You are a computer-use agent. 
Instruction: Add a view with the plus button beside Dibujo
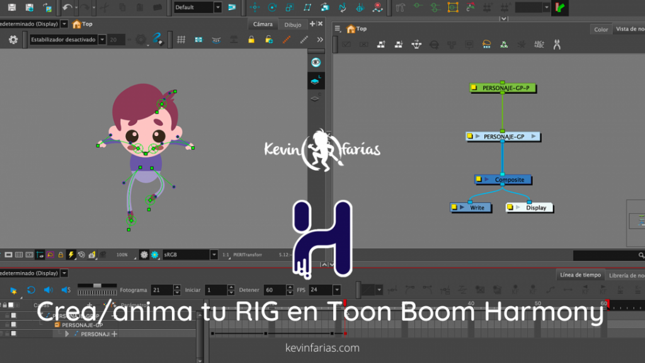coord(312,24)
